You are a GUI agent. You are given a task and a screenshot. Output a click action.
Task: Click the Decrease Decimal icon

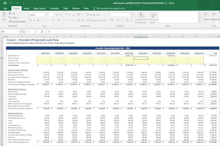tap(131, 20)
